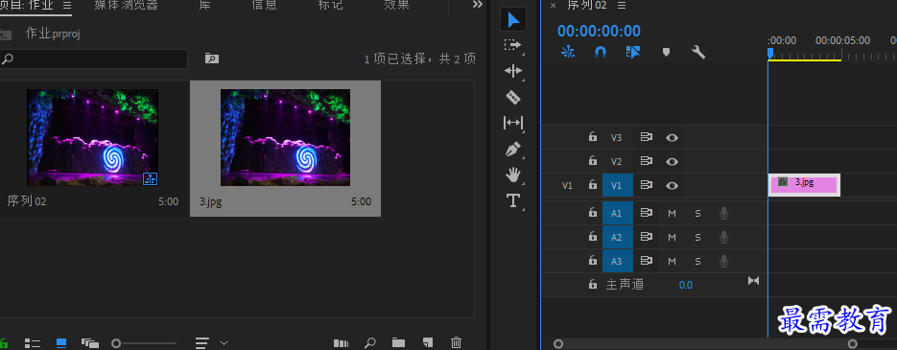Toggle snap magnet in timeline
The height and width of the screenshot is (350, 897).
pos(601,52)
